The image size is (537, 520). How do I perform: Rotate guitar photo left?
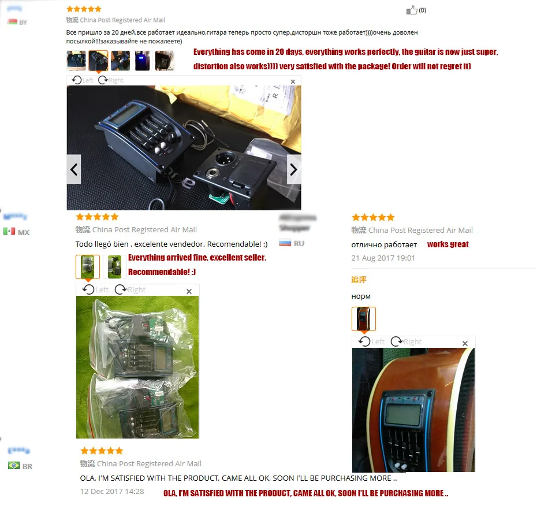click(x=371, y=341)
